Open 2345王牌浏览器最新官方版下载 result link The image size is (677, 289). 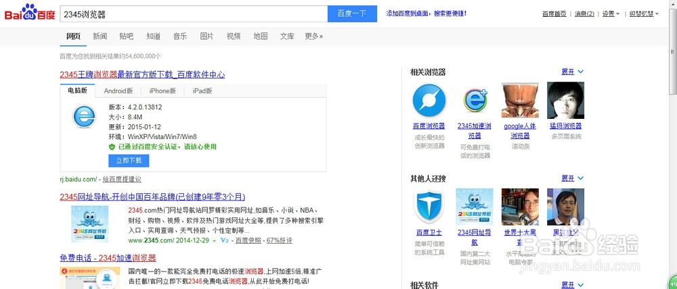coord(142,74)
